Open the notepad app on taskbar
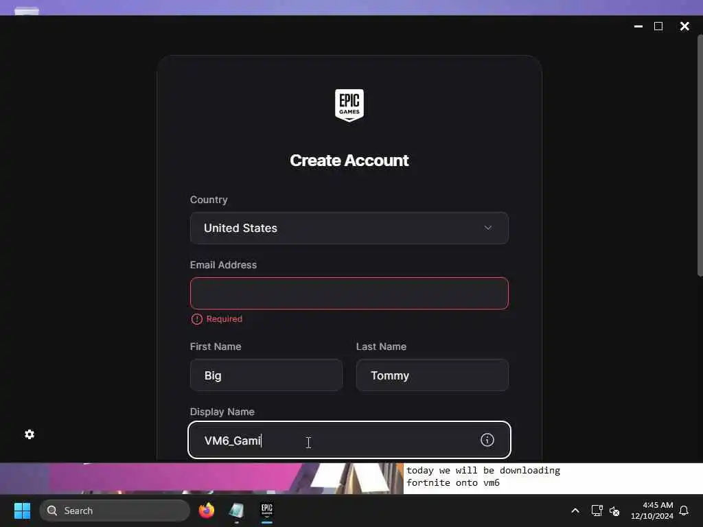The width and height of the screenshot is (703, 527). 236,511
